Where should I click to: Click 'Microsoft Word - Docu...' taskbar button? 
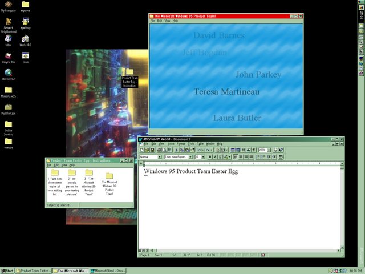coord(108,271)
